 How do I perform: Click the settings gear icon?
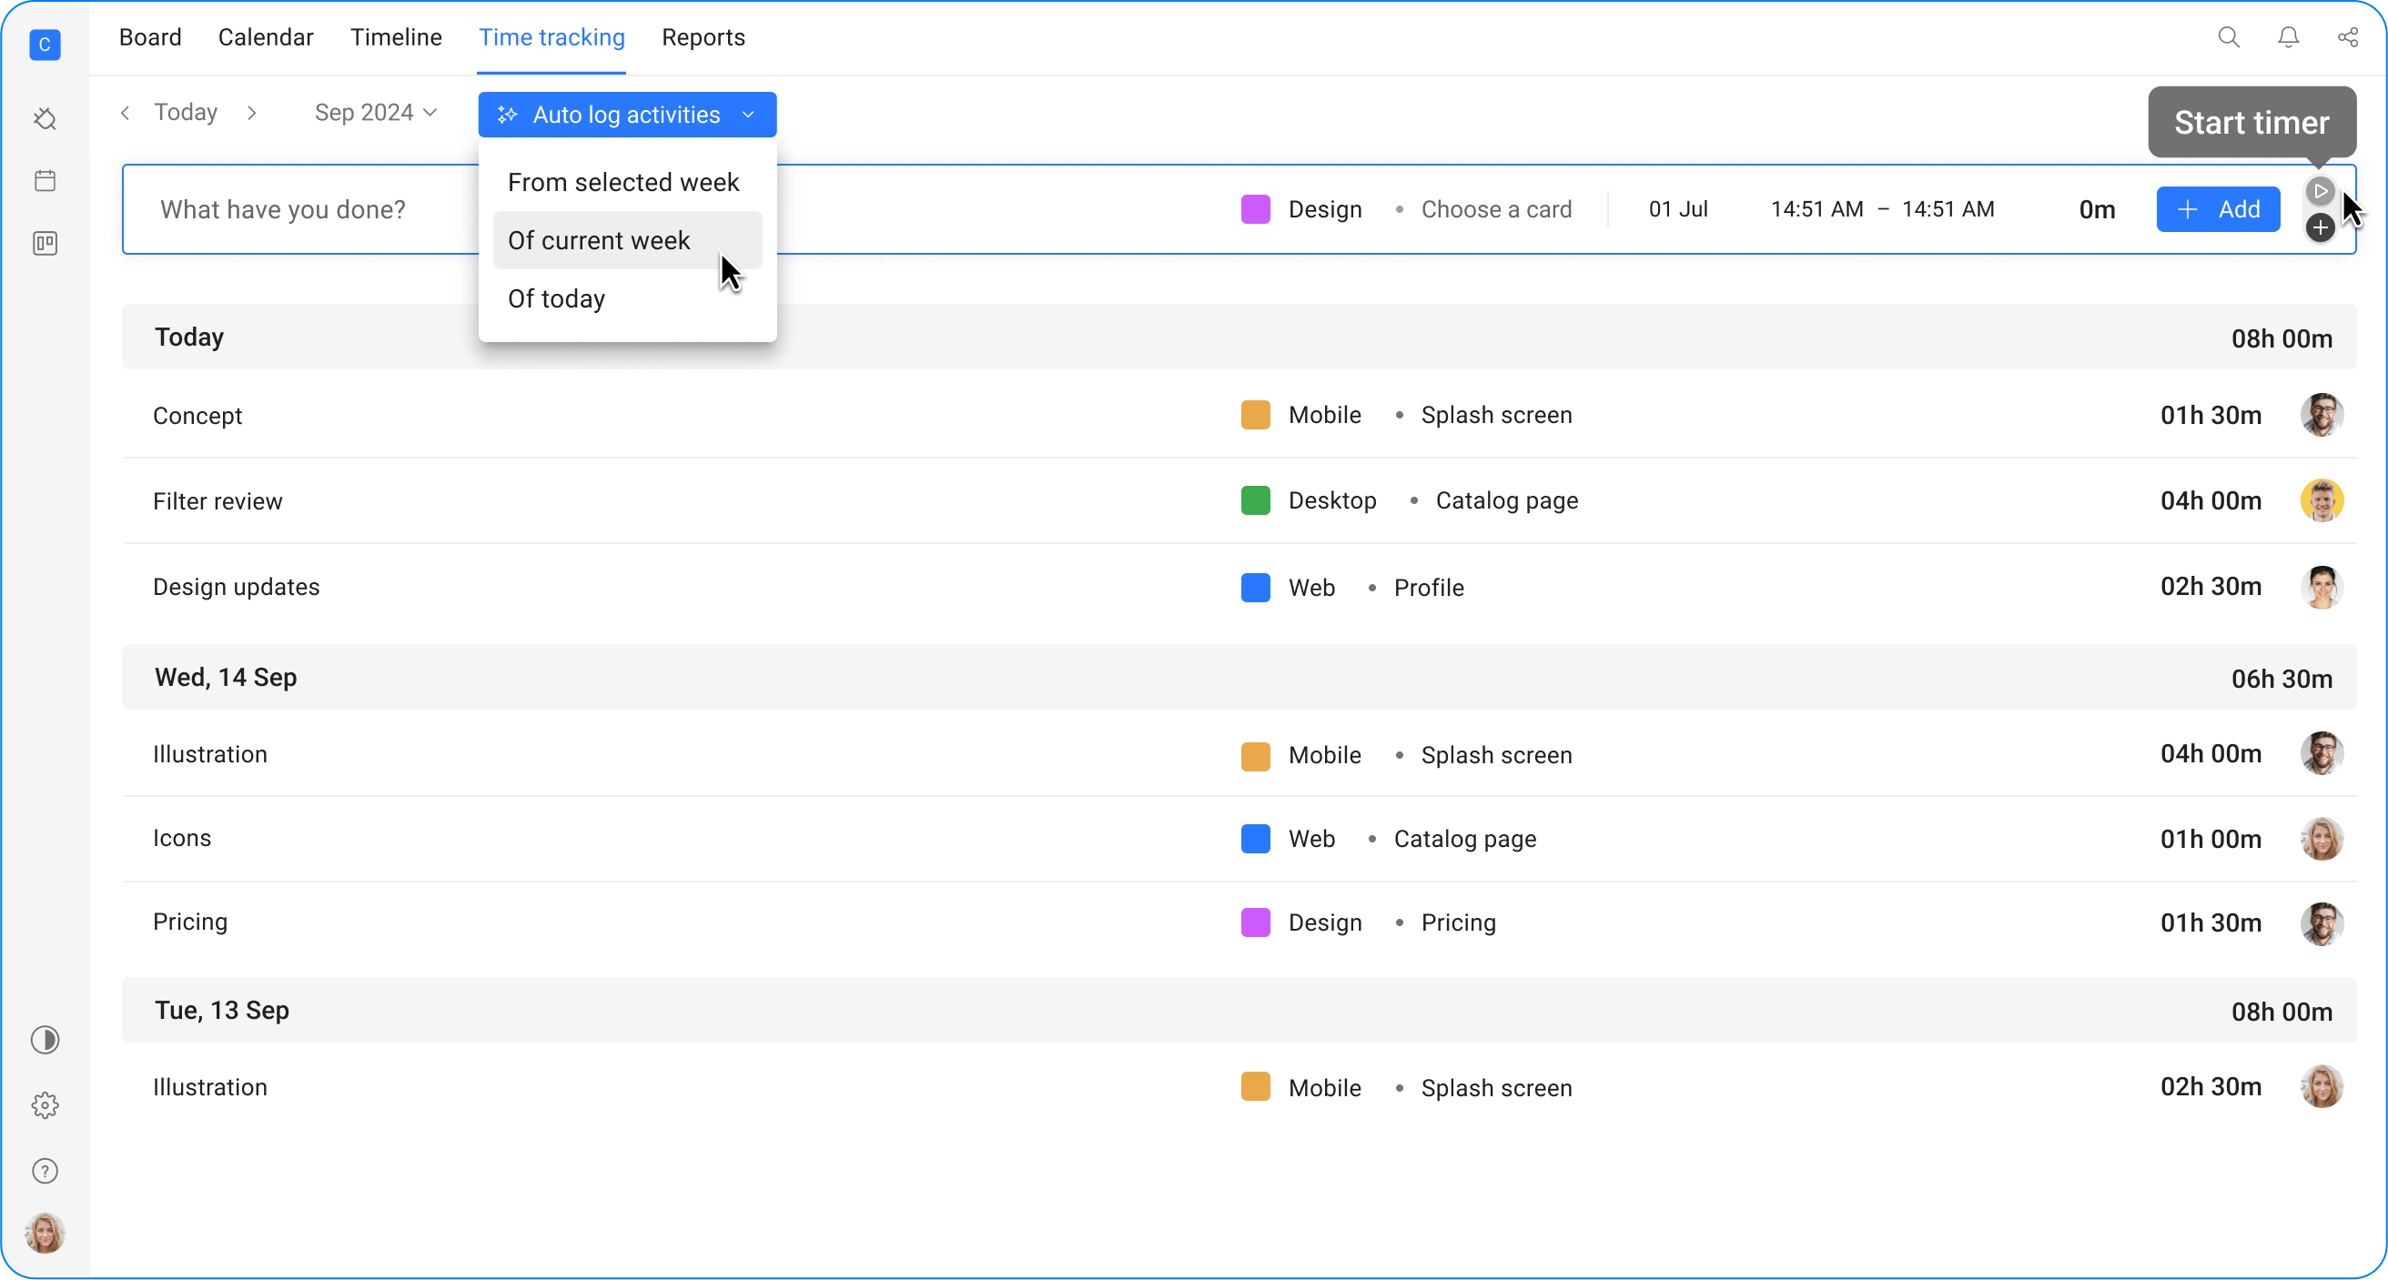[45, 1104]
